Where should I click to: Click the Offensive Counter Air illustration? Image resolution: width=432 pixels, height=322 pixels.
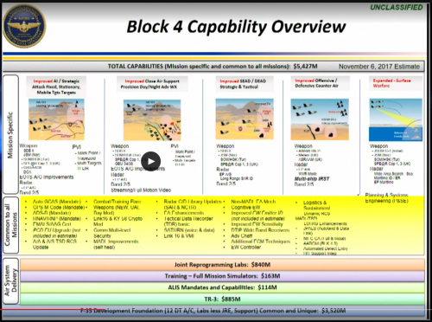[320, 119]
